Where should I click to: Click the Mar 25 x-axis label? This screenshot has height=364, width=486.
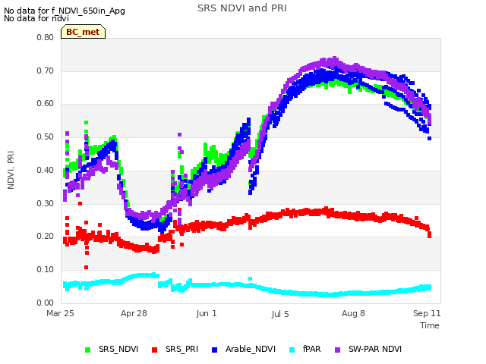pos(60,313)
